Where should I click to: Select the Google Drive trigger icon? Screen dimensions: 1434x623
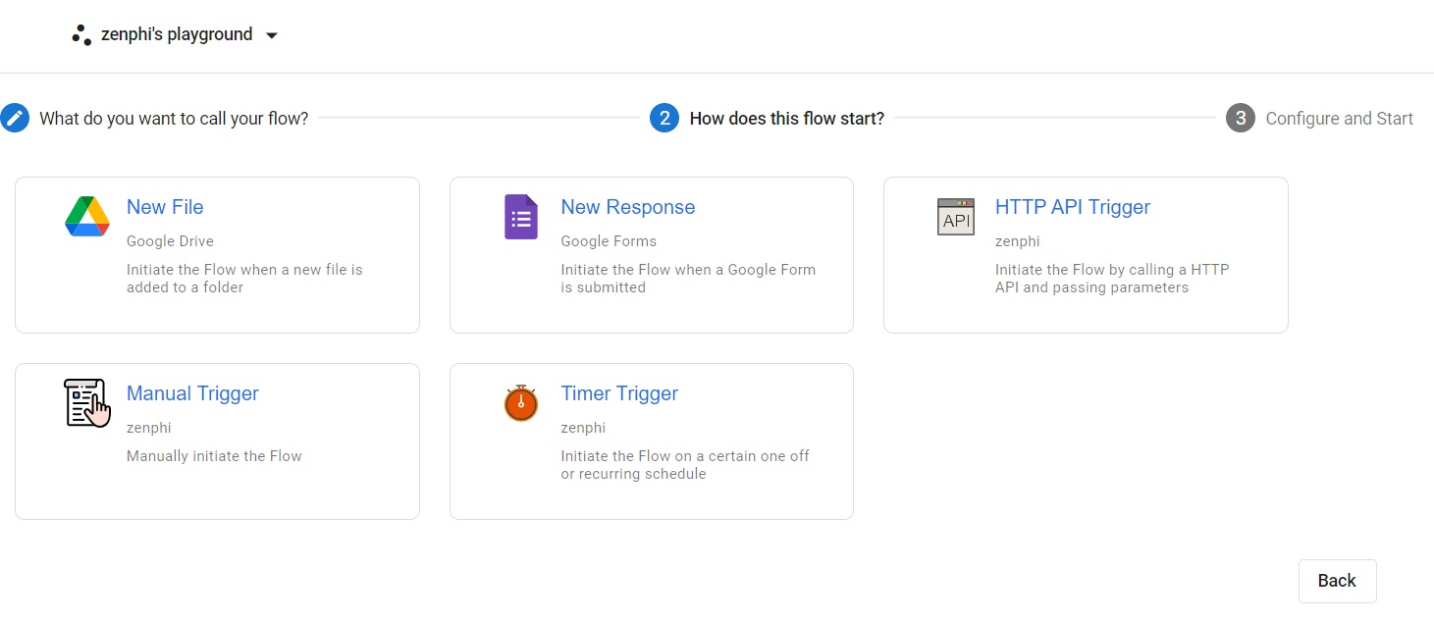(86, 217)
